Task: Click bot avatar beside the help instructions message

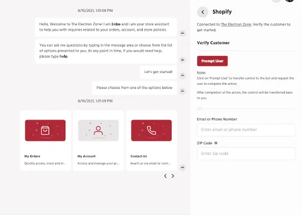Action: (183, 59)
